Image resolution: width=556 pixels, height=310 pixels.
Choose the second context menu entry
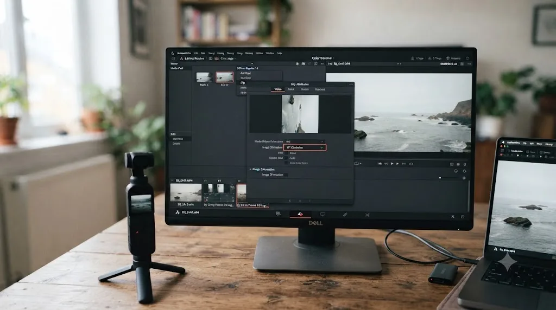point(245,78)
